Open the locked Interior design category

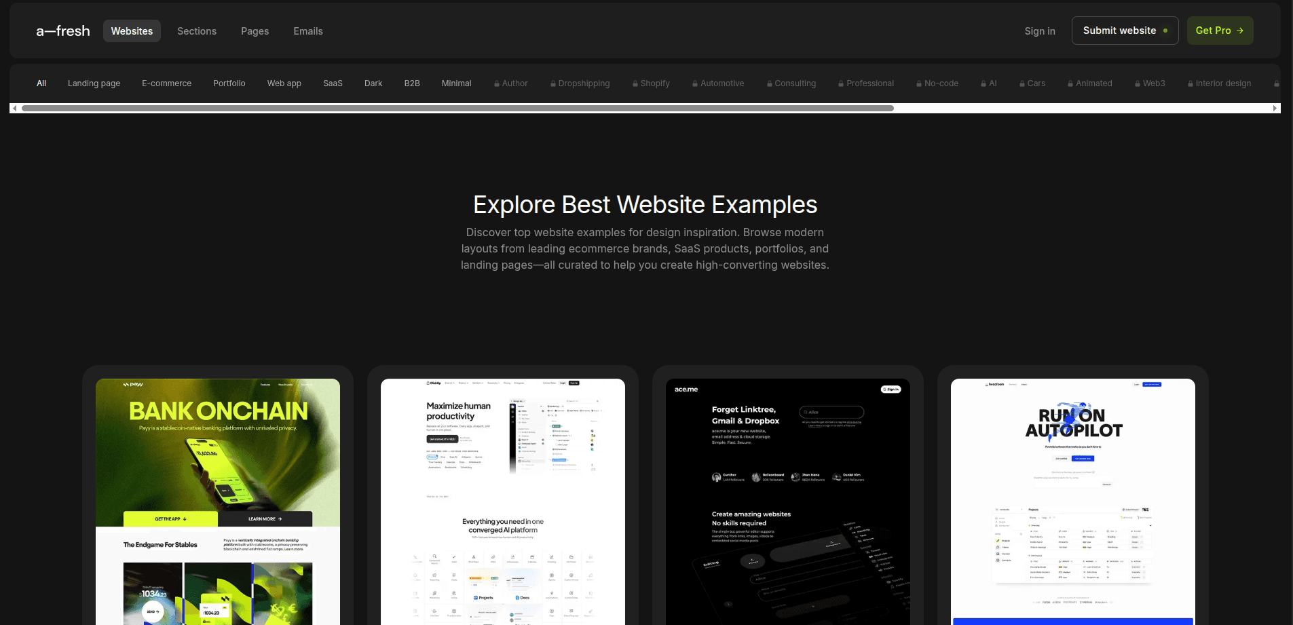click(x=1219, y=83)
